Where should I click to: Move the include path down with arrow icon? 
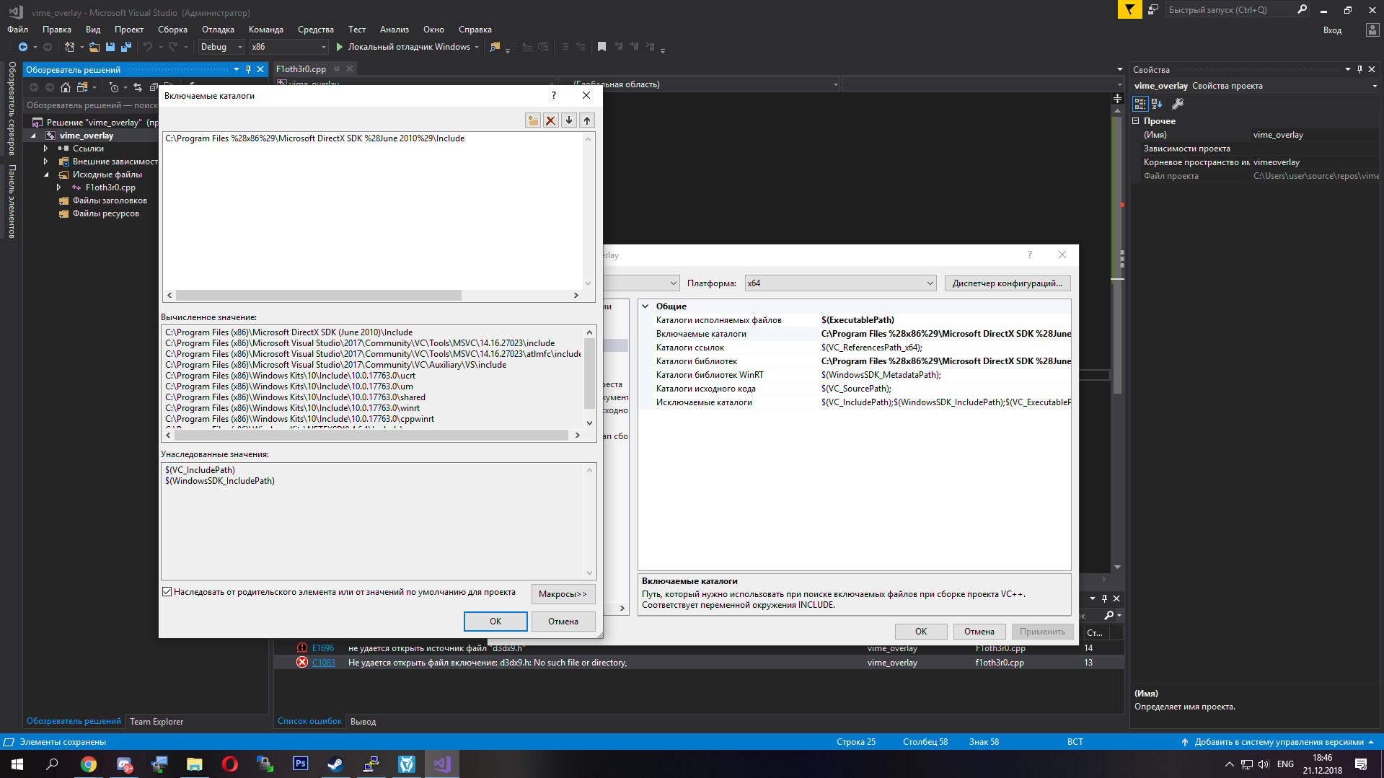click(569, 120)
